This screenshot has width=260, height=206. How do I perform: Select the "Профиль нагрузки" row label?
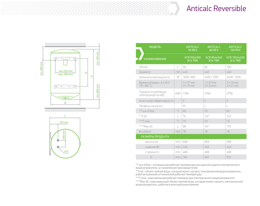(x=151, y=106)
